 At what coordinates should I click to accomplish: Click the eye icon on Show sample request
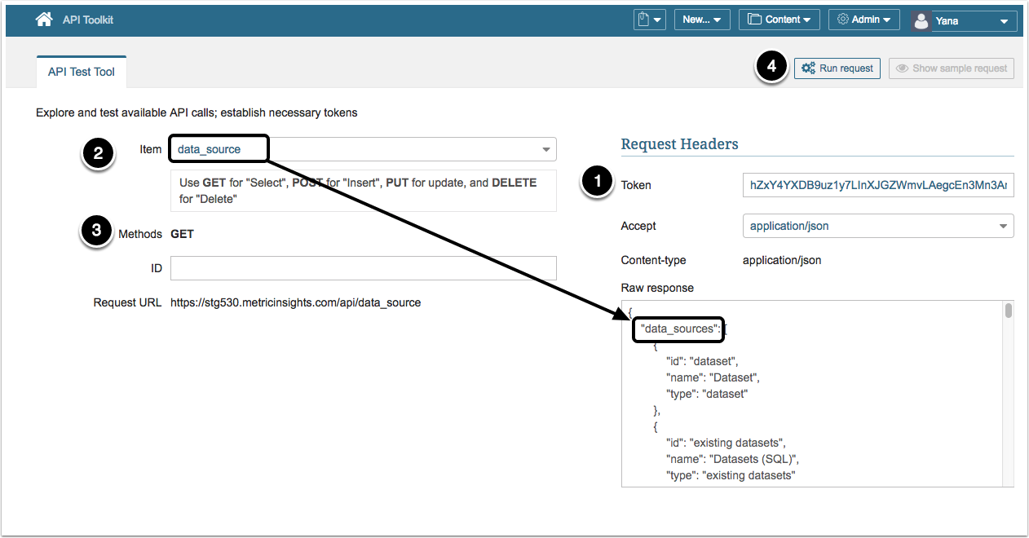902,68
